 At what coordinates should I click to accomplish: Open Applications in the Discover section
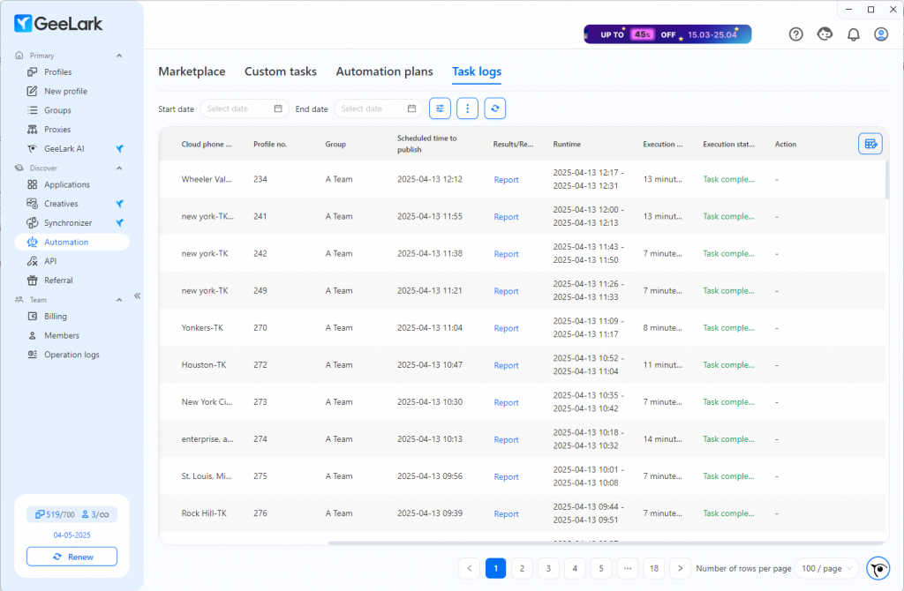pos(67,185)
